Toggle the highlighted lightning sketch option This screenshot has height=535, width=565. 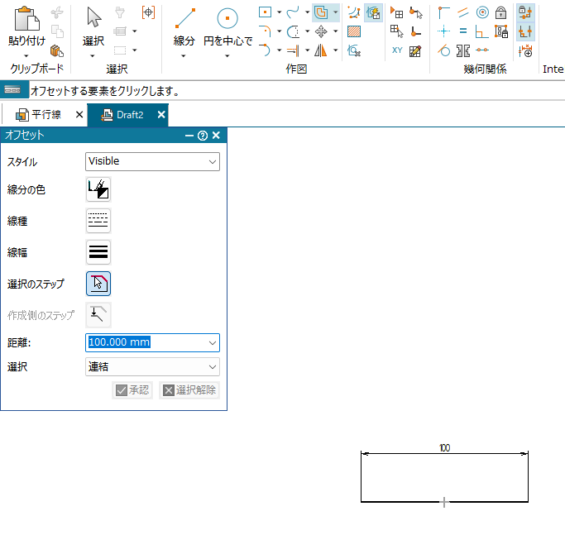point(373,13)
